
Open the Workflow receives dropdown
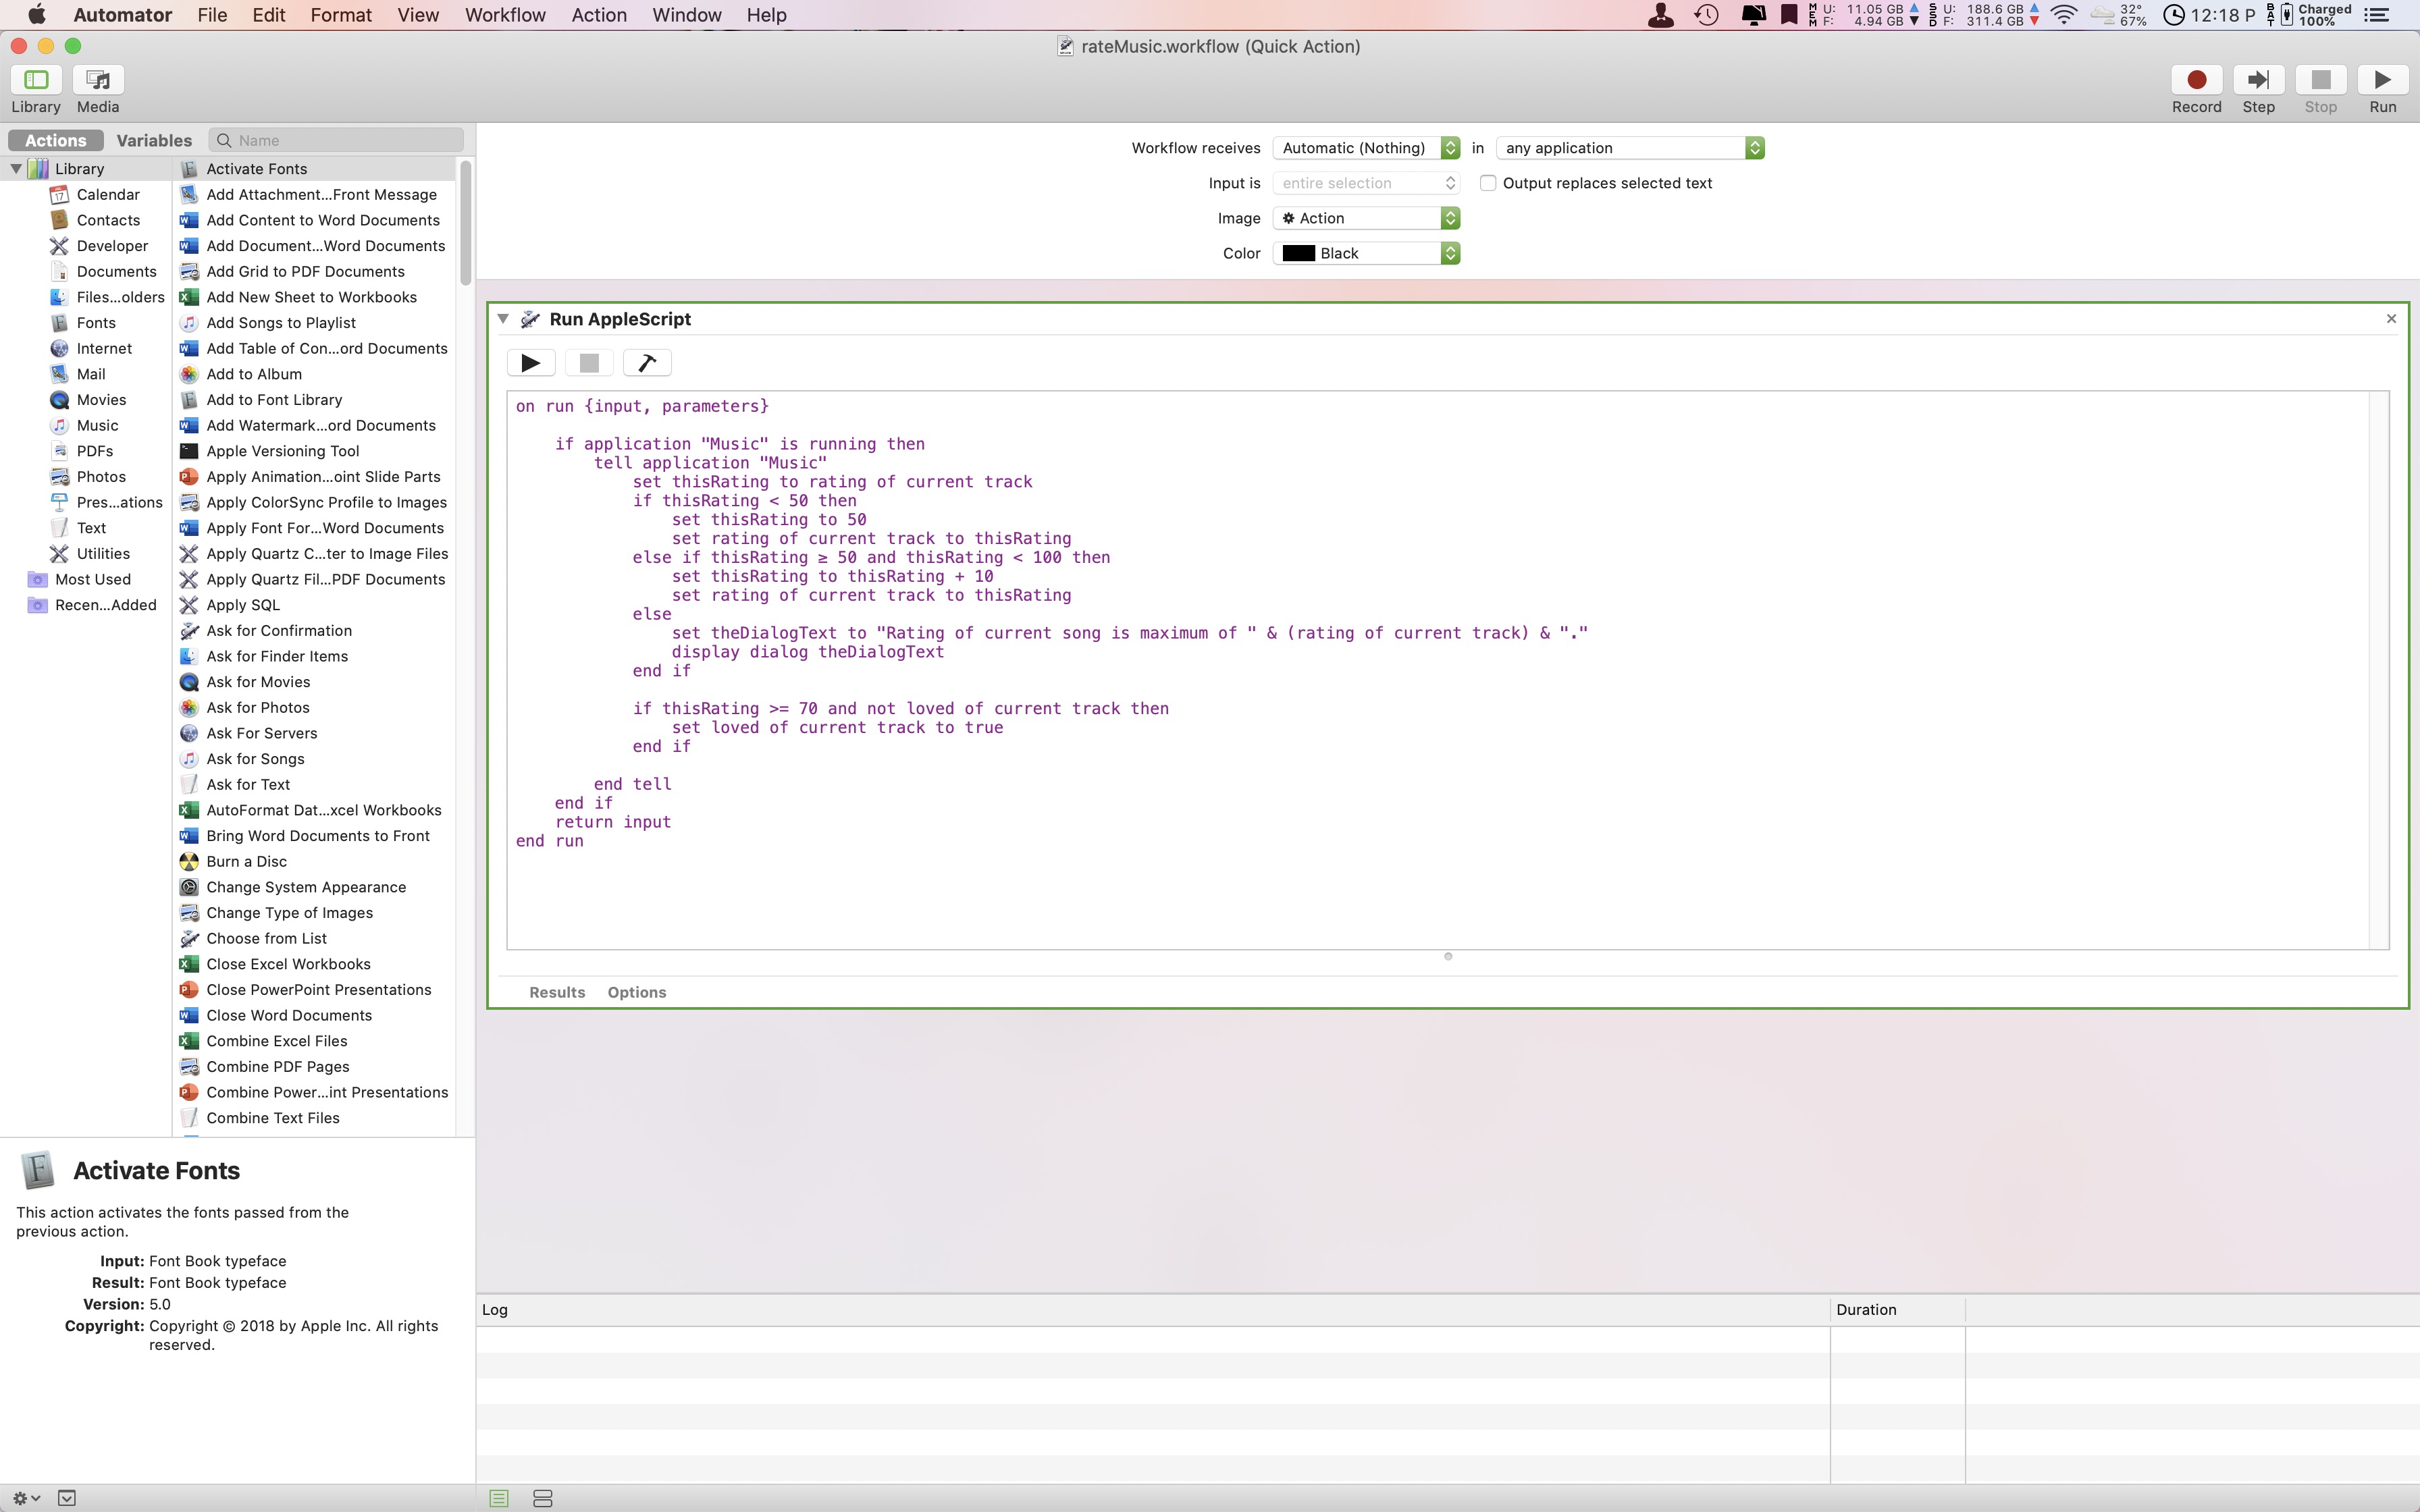click(x=1366, y=148)
